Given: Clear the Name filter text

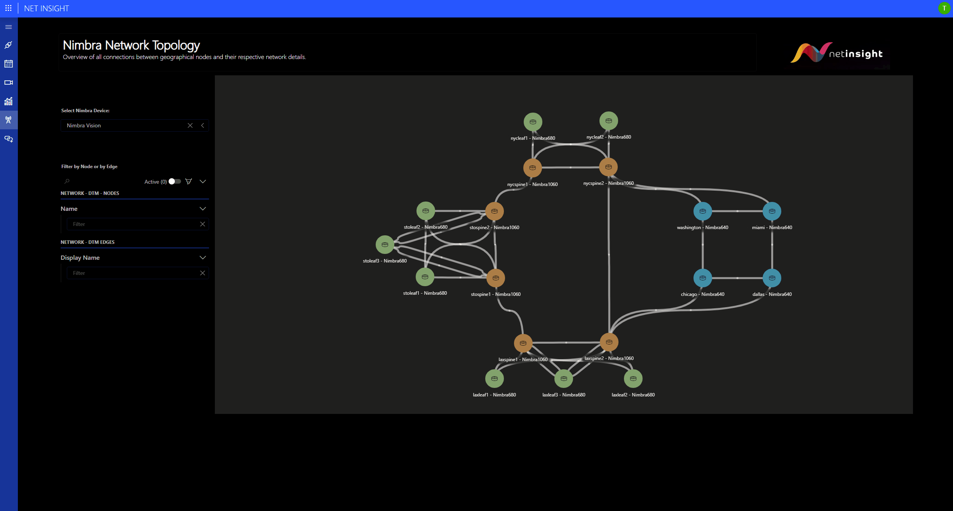Looking at the screenshot, I should [x=202, y=224].
